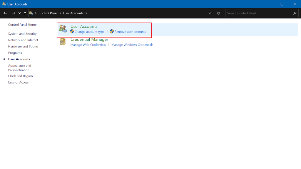Screen dimensions: 301x169
Task: Click the Forward arrow in navigation bar
Action: tap(13, 13)
